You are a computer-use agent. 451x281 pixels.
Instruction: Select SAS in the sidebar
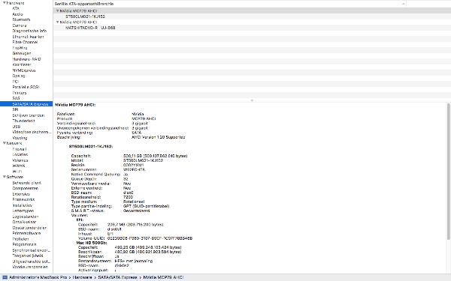[x=16, y=98]
